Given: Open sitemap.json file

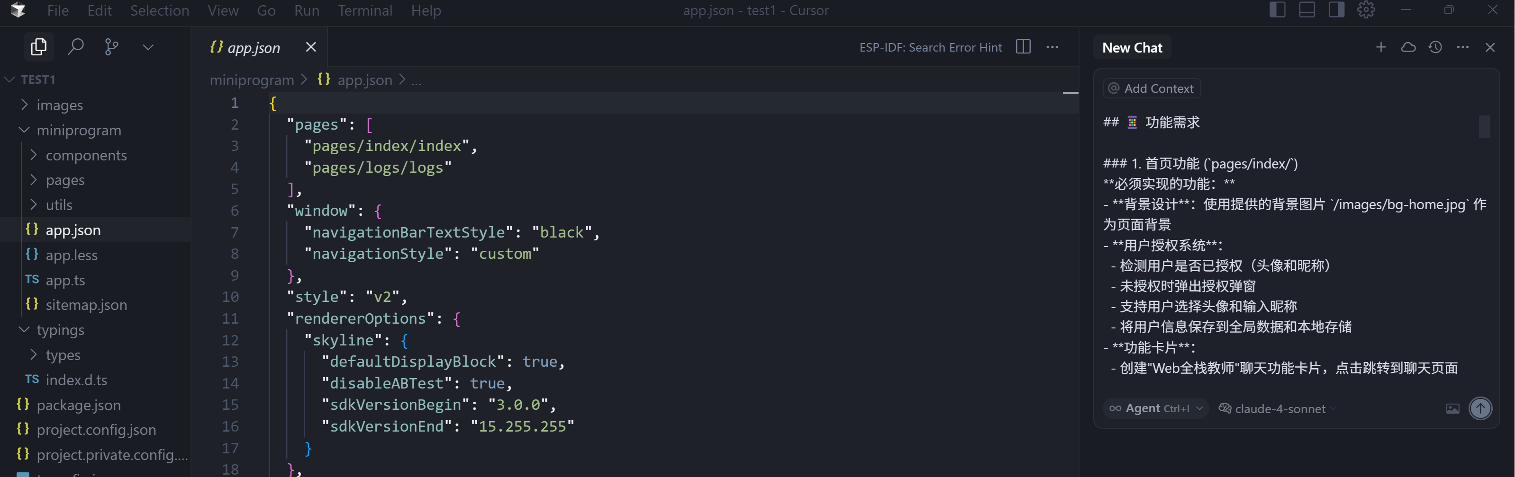Looking at the screenshot, I should tap(95, 305).
